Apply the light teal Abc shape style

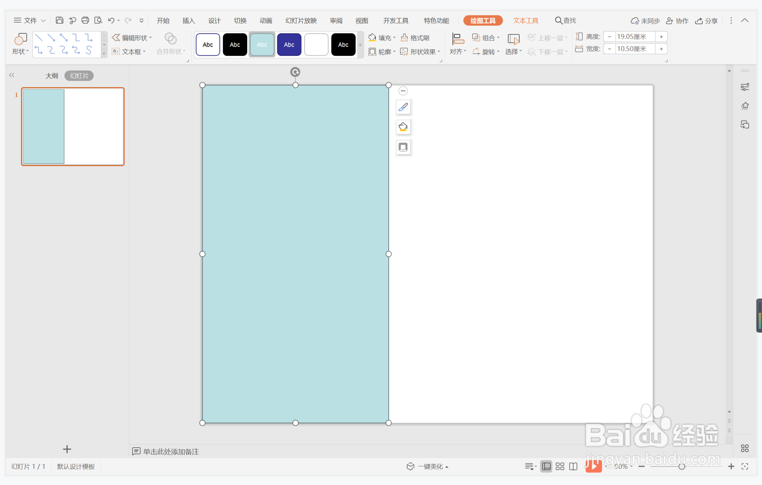tap(262, 45)
